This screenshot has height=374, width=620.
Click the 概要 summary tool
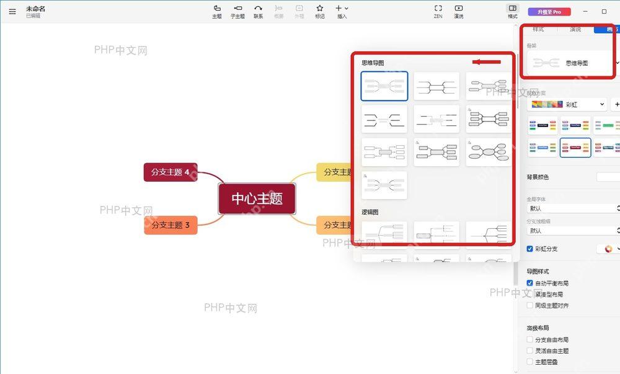[279, 12]
